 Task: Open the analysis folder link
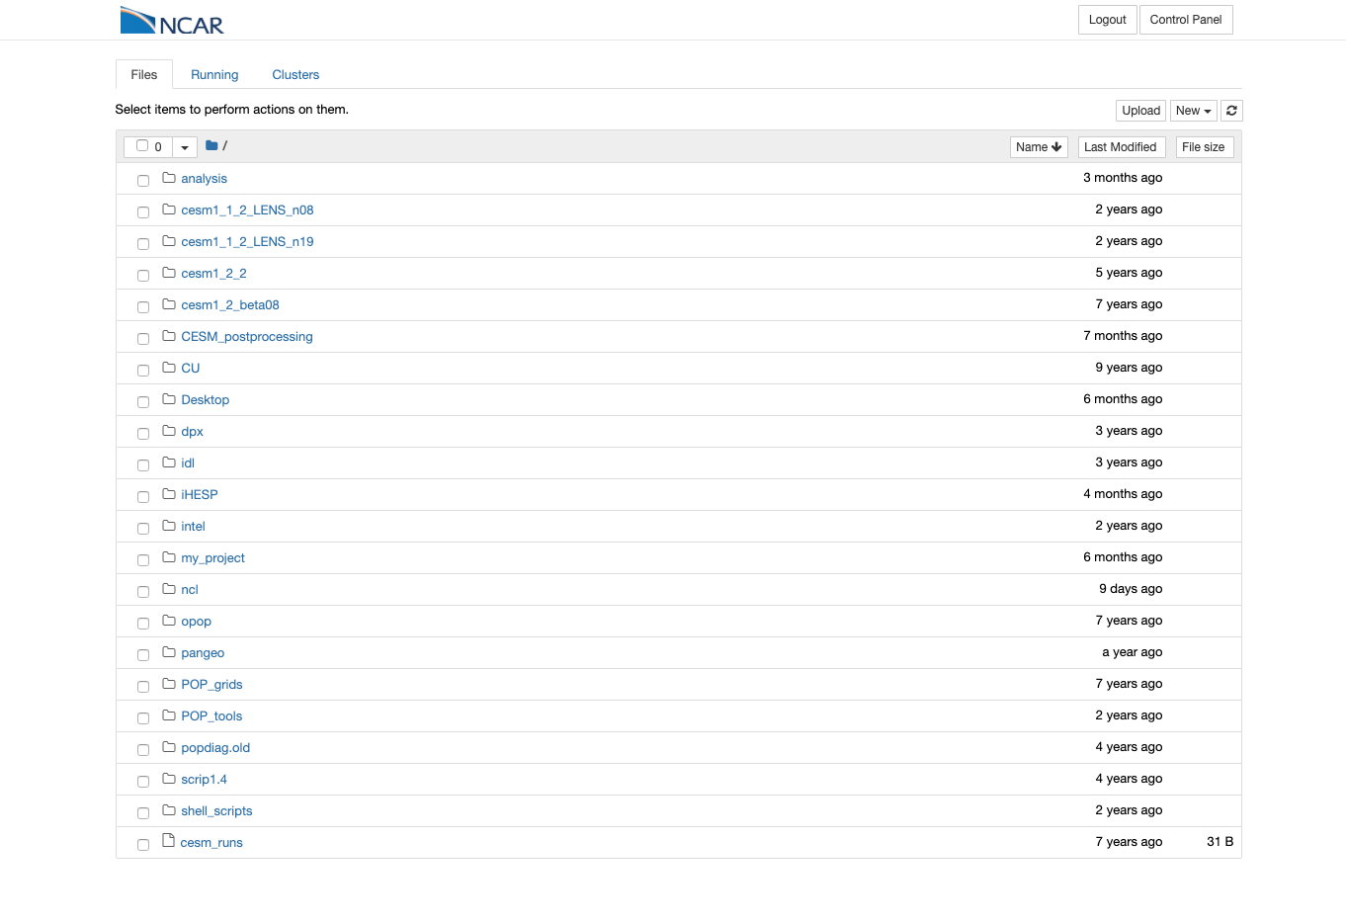tap(204, 179)
